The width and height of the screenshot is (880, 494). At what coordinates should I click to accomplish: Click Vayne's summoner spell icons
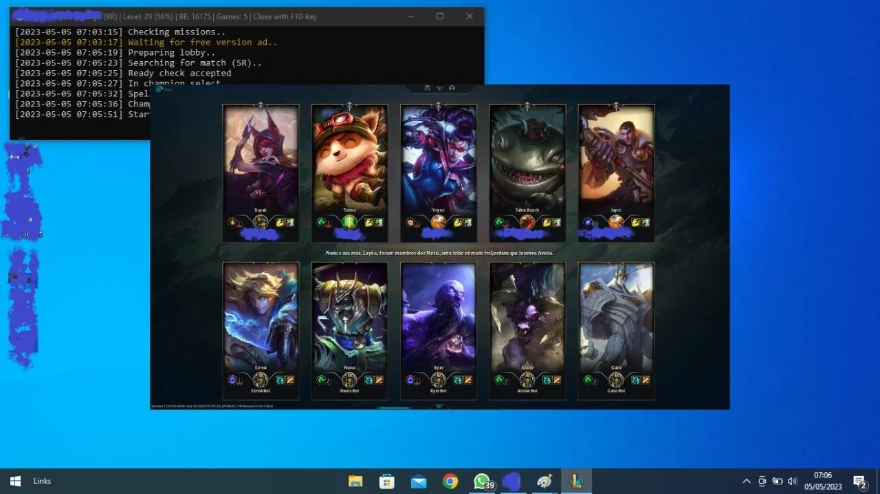(463, 222)
